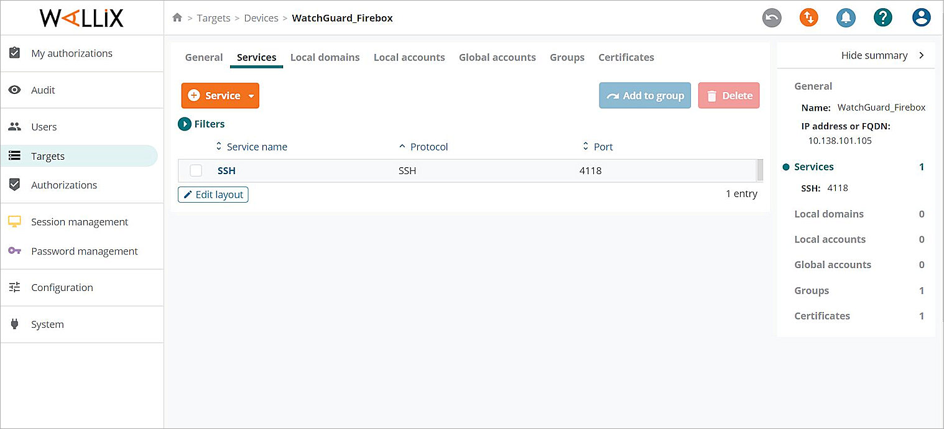Toggle the Services bullet in the summary panel
Viewport: 944px width, 429px height.
[x=785, y=167]
